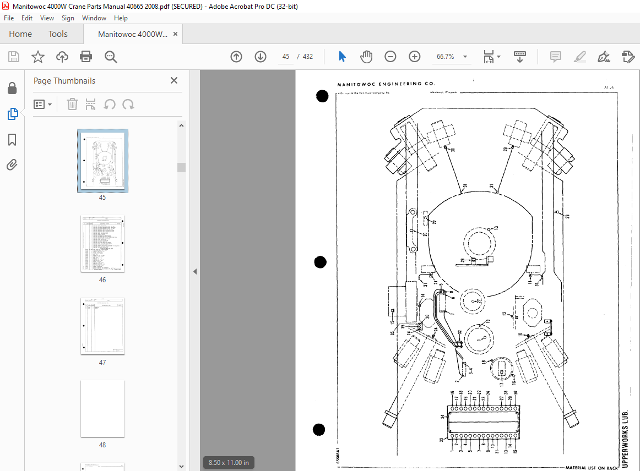Add file to starred bookmarks
Screen dimensions: 640x471
(38, 57)
